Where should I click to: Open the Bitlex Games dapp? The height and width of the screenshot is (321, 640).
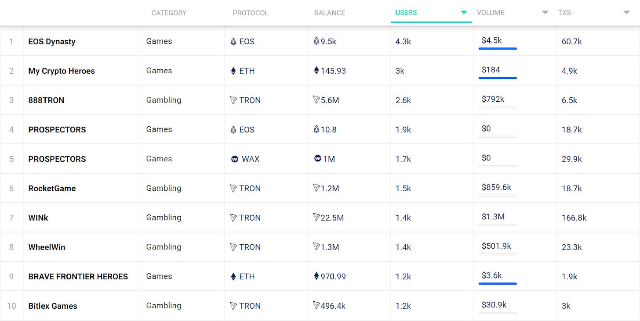(x=53, y=306)
